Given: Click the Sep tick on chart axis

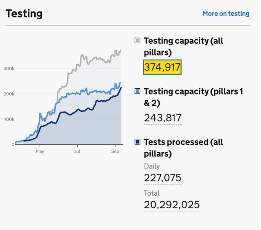Looking at the screenshot, I should (x=115, y=151).
